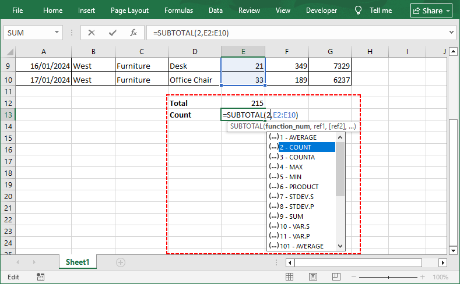Open the Developer ribbon tab
Viewport: 460px width, 284px height.
(x=321, y=10)
